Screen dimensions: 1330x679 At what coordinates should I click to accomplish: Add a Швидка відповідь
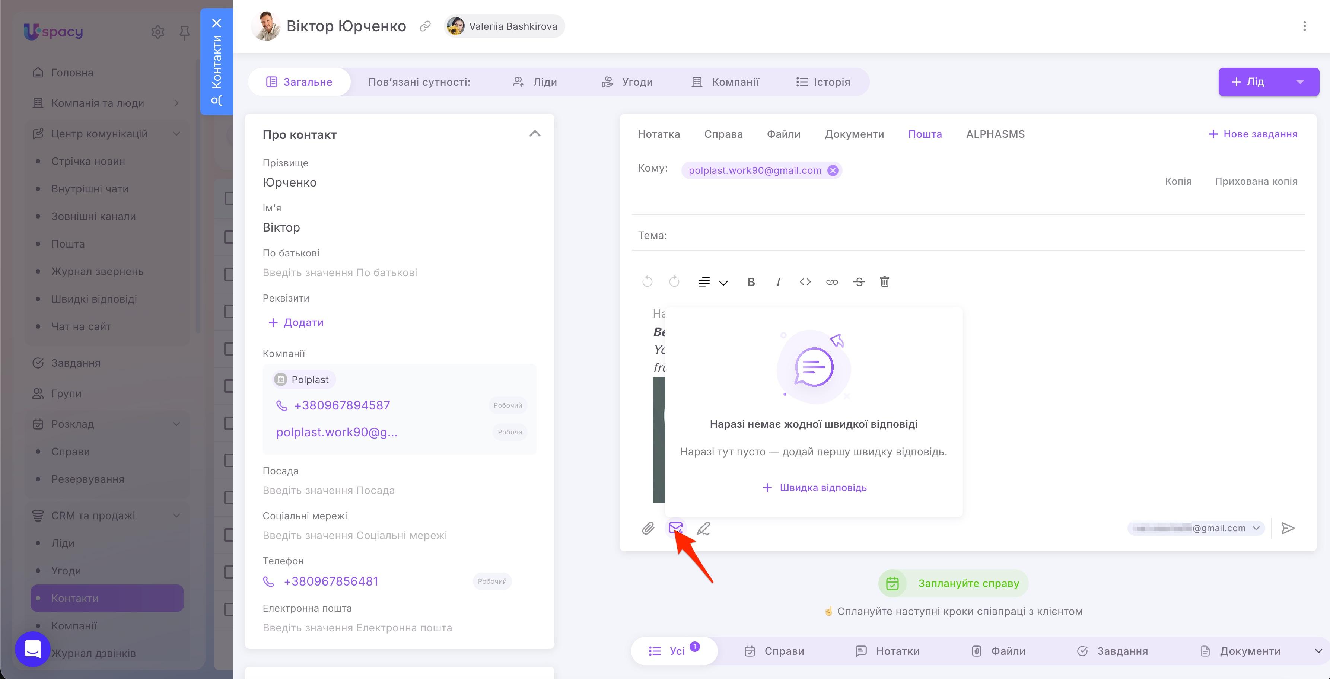(x=814, y=488)
